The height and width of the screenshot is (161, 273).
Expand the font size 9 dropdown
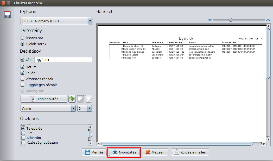coord(85,108)
